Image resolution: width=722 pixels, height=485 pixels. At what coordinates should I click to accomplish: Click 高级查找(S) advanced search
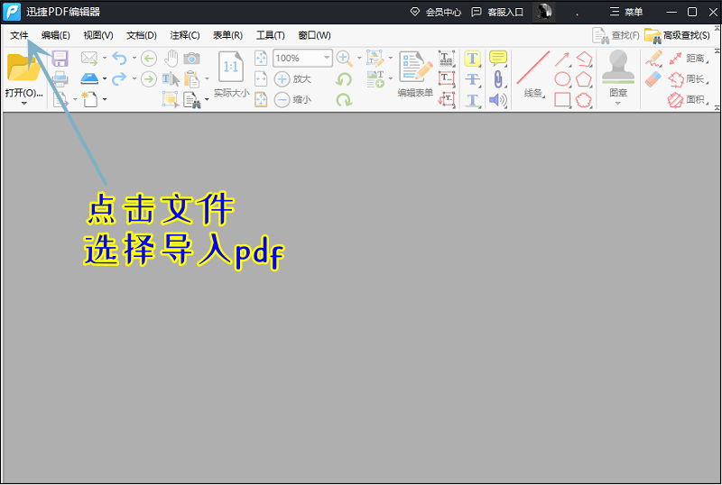[x=678, y=35]
